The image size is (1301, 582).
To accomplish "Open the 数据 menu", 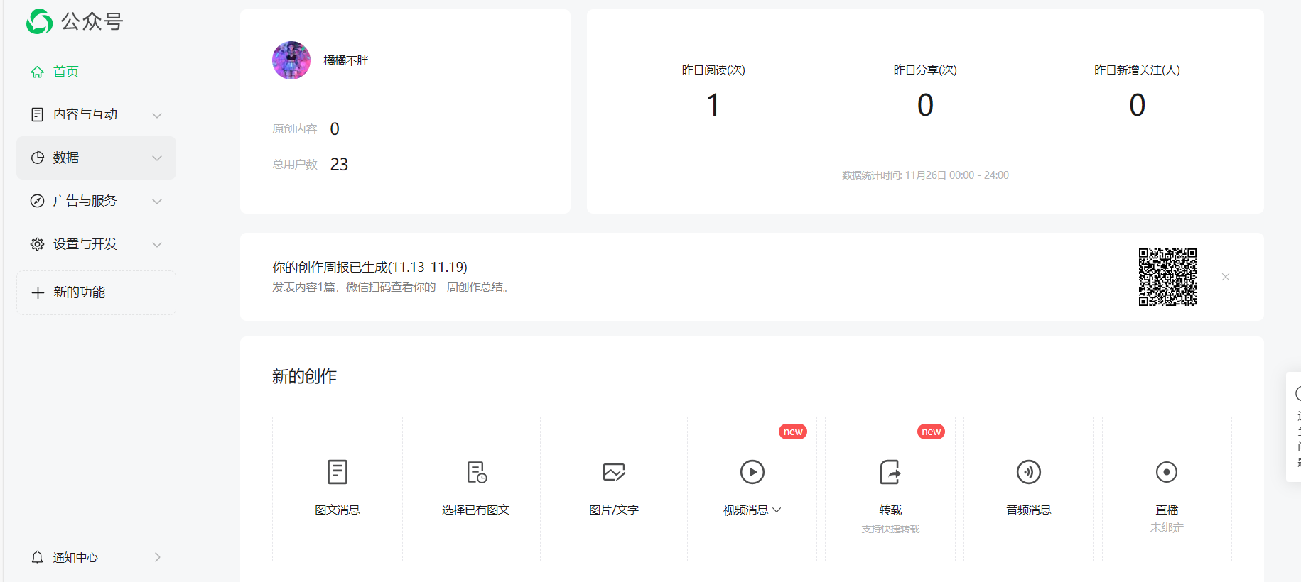I will tap(96, 158).
